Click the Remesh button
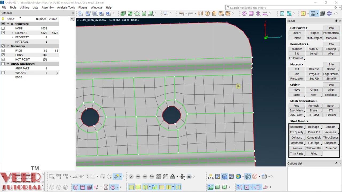The width and height of the screenshot is (342, 192). point(313,106)
